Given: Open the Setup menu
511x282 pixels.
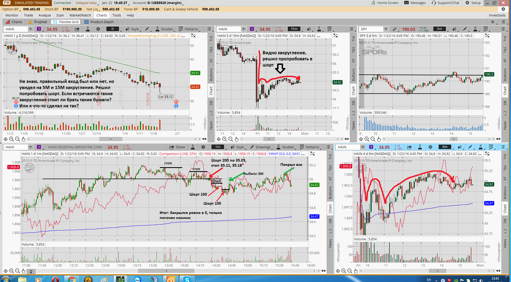Looking at the screenshot, I should point(473,3).
